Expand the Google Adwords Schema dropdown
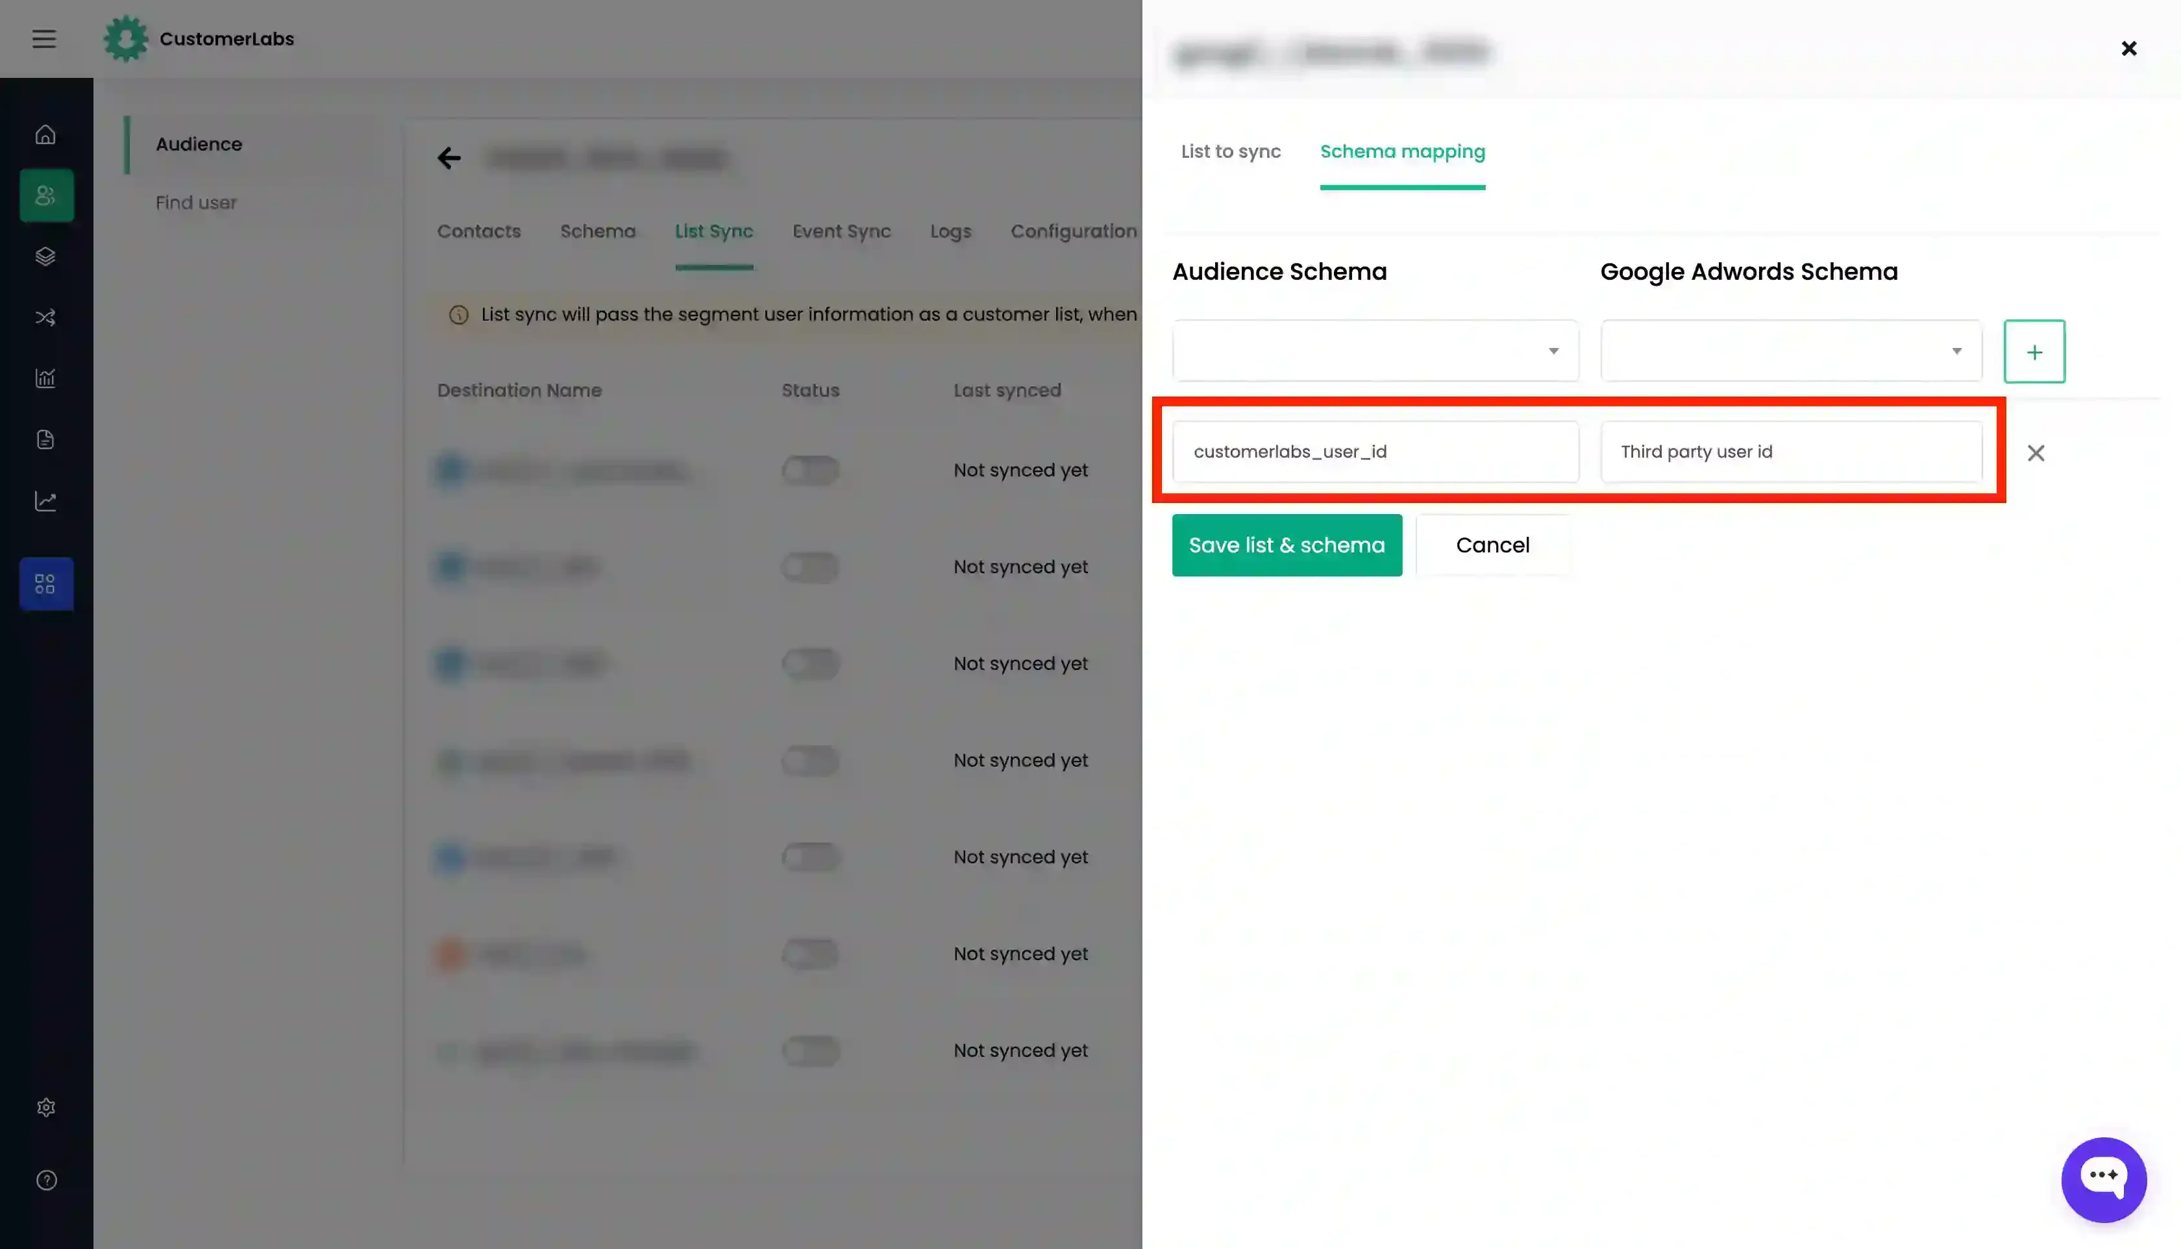 tap(1791, 351)
